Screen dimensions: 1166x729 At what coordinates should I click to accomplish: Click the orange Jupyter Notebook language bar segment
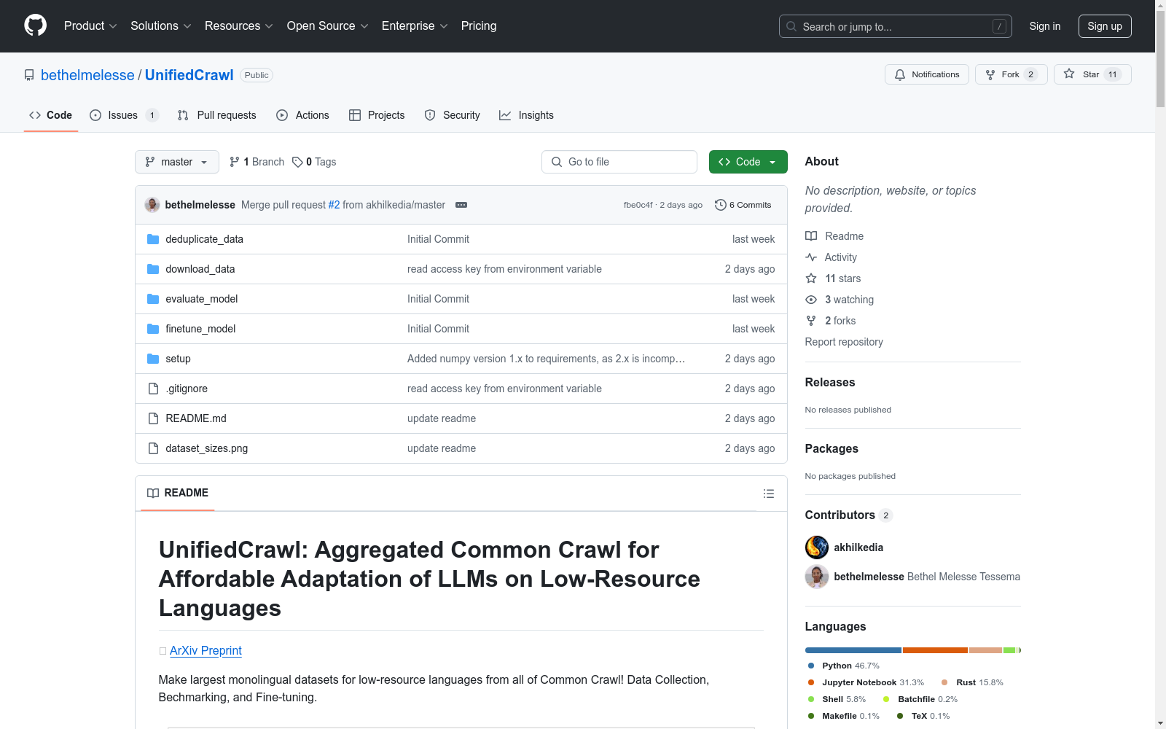pyautogui.click(x=935, y=650)
